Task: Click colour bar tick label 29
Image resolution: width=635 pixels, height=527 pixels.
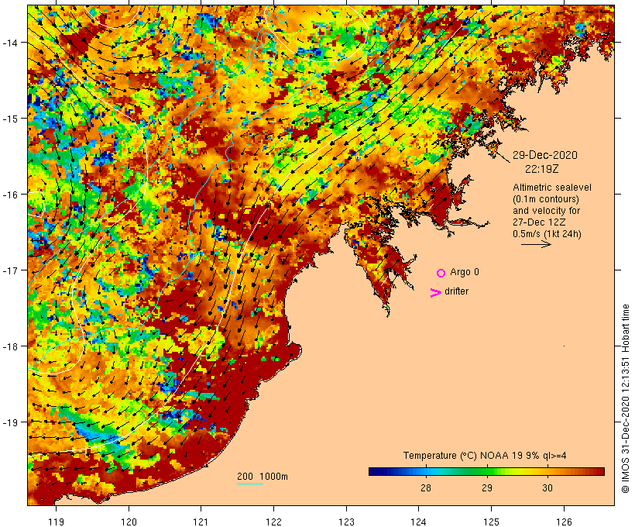Action: 487,487
